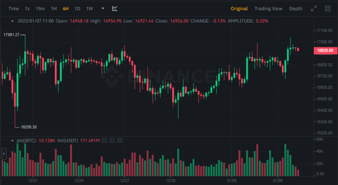The height and width of the screenshot is (185, 338).
Task: Select the Original chart tab
Action: pyautogui.click(x=239, y=8)
